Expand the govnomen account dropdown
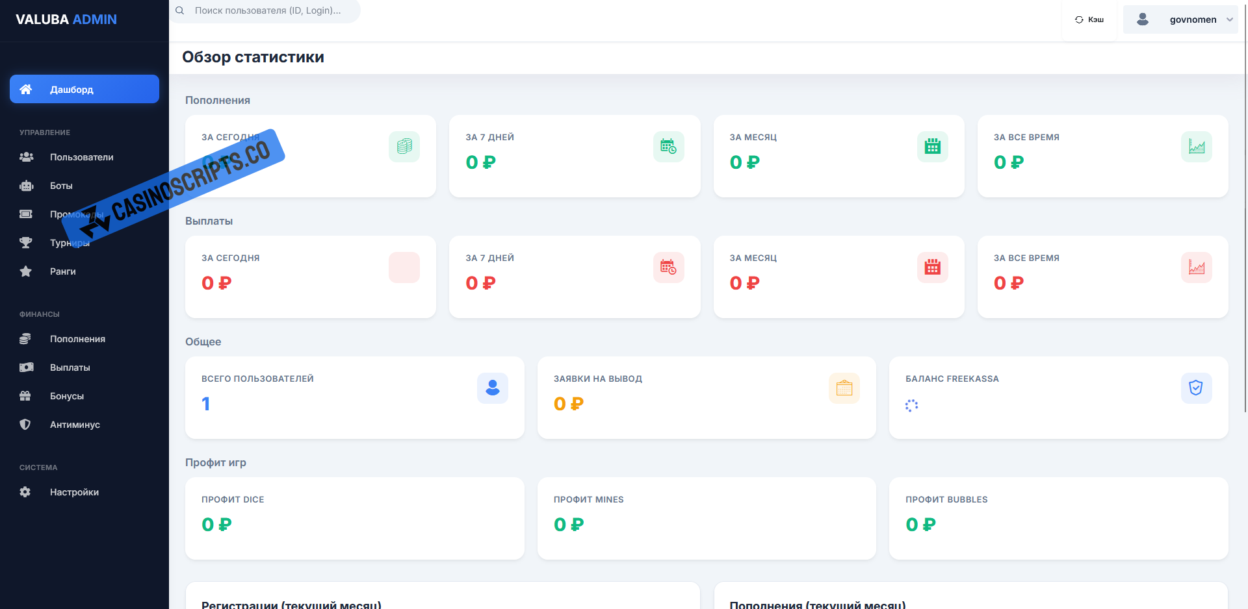Screen dimensions: 1248x609 tap(1180, 19)
